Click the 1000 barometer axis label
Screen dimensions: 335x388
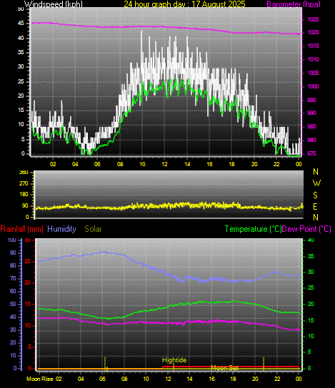[x=313, y=86]
